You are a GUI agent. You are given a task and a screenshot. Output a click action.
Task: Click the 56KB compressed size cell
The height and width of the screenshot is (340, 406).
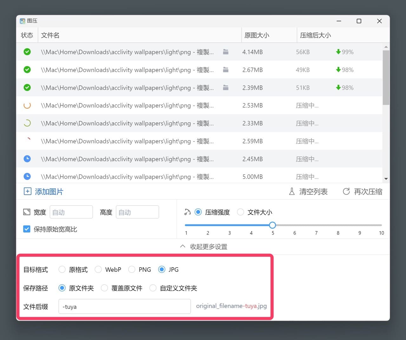click(x=303, y=52)
